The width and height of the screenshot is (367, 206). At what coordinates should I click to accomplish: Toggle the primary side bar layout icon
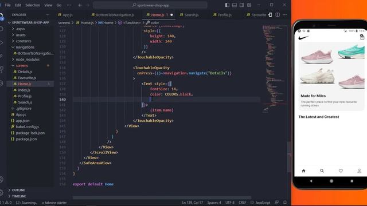[x=227, y=5]
